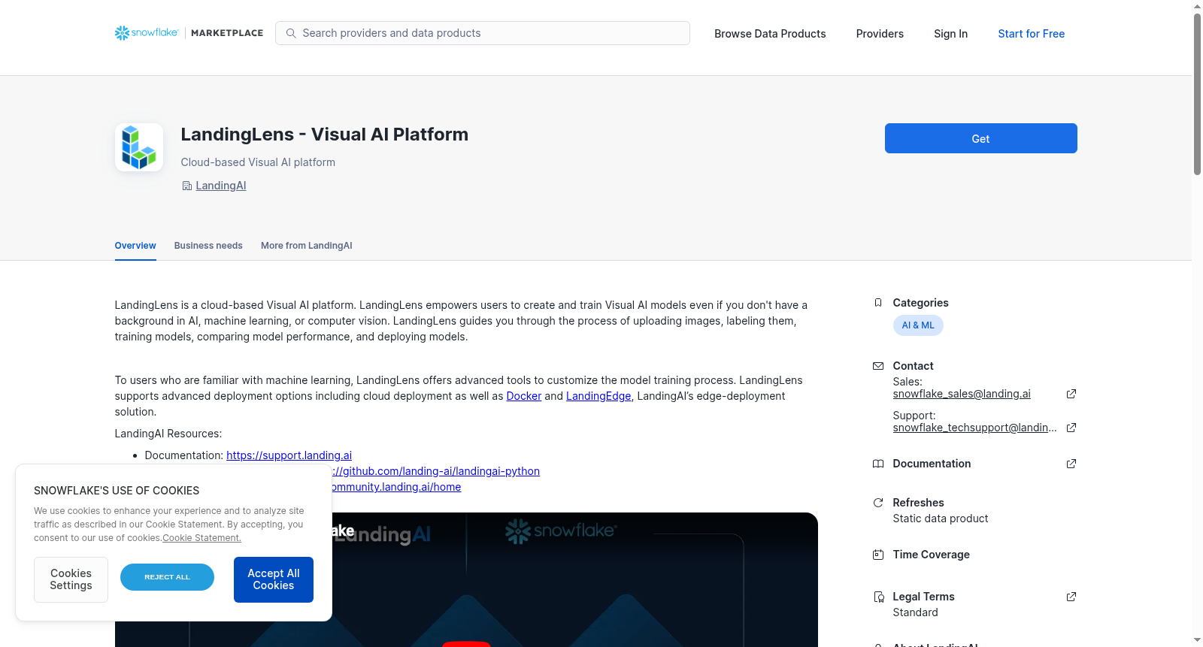Click the Legal Terms document icon
The height and width of the screenshot is (647, 1203).
(x=878, y=597)
